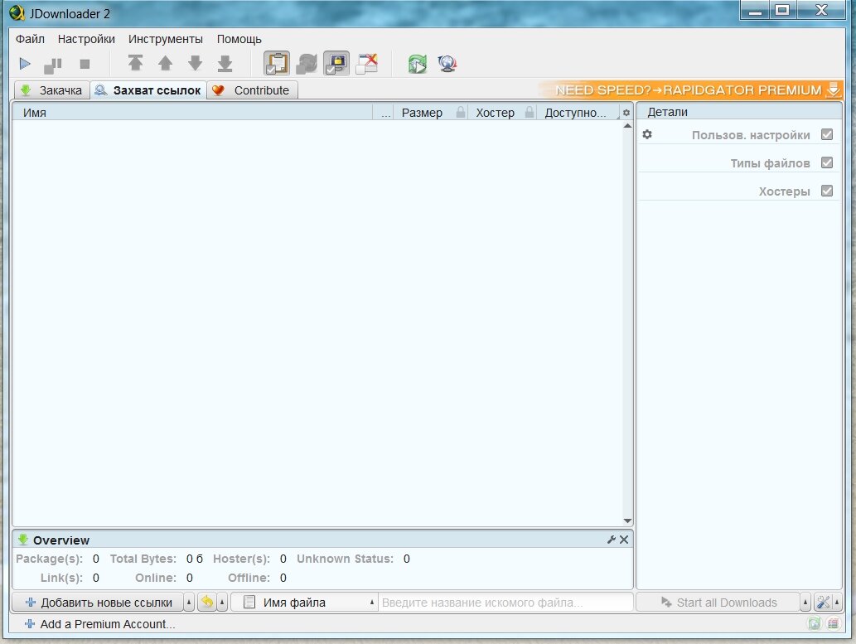Click the rightmost status bar icon
This screenshot has width=856, height=644.
coord(833,623)
